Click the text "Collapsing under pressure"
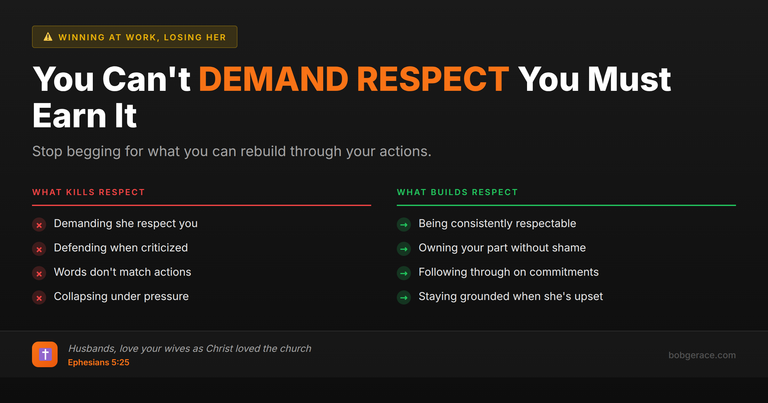The height and width of the screenshot is (403, 768). 121,296
